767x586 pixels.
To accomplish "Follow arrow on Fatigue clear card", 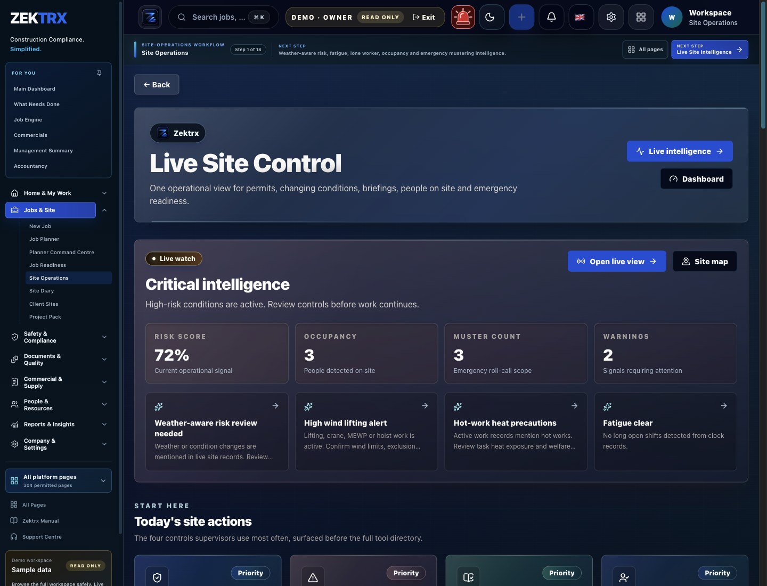I will [x=724, y=406].
